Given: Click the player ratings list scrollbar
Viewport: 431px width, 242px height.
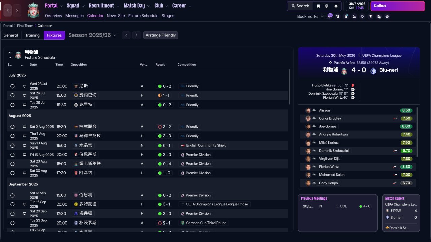Looking at the screenshot, I should pos(417,132).
